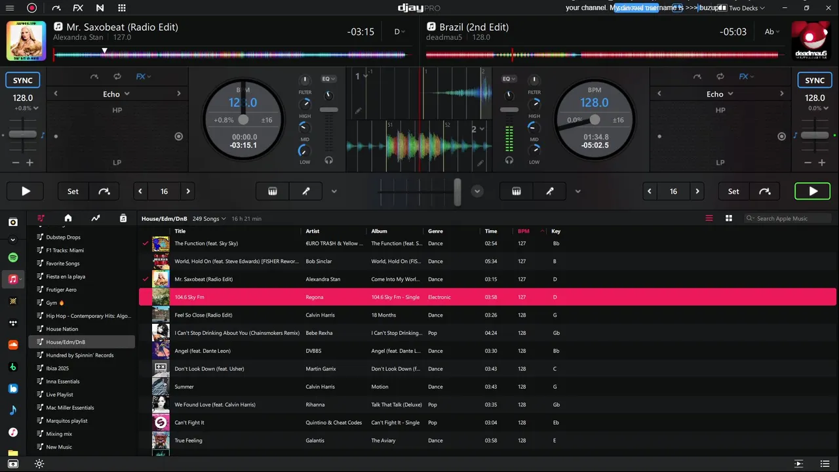The width and height of the screenshot is (839, 472).
Task: Open the Two Decks layout dropdown
Action: pyautogui.click(x=743, y=8)
